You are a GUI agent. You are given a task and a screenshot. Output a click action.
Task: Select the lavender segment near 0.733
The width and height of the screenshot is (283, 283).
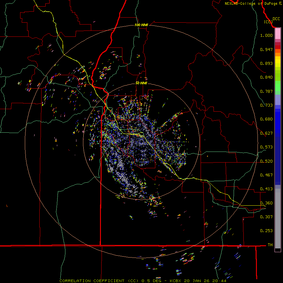coord(278,100)
